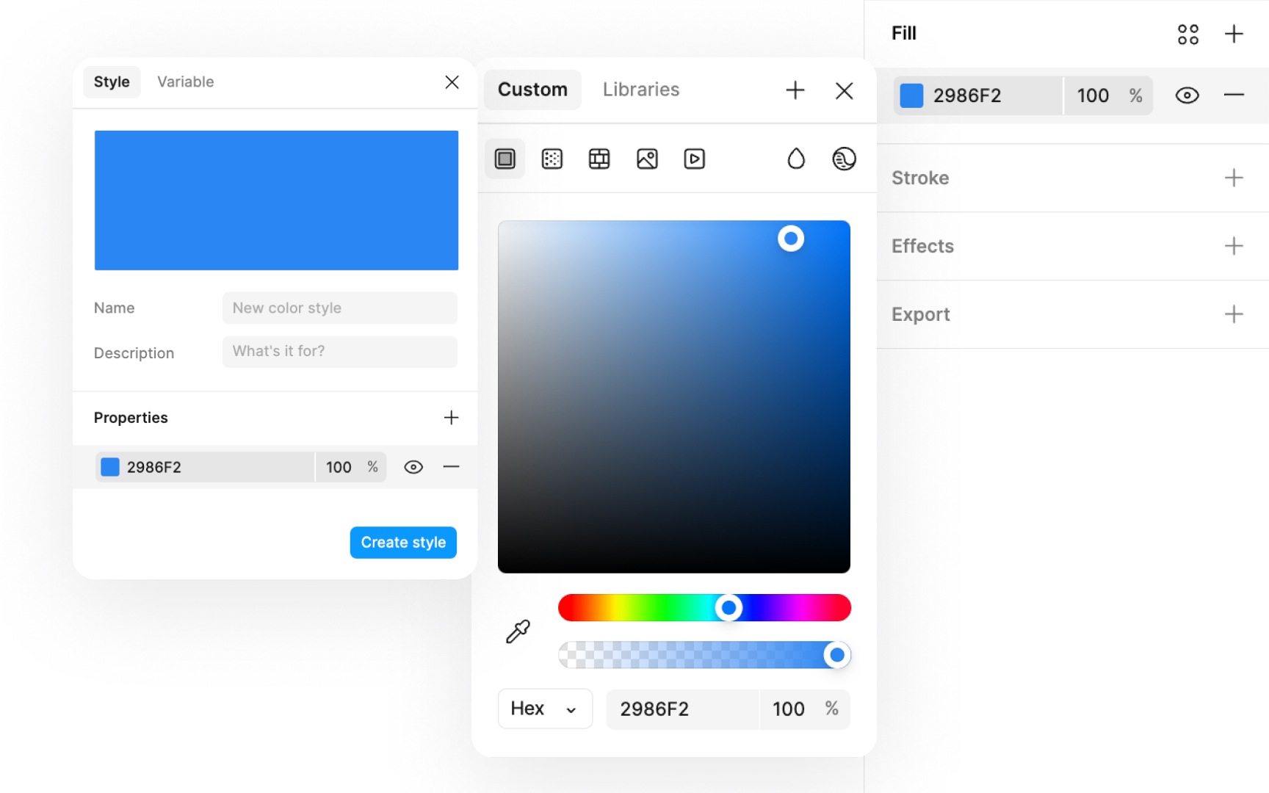Viewport: 1269px width, 793px height.
Task: Select the Pattern fill type
Action: 552,158
